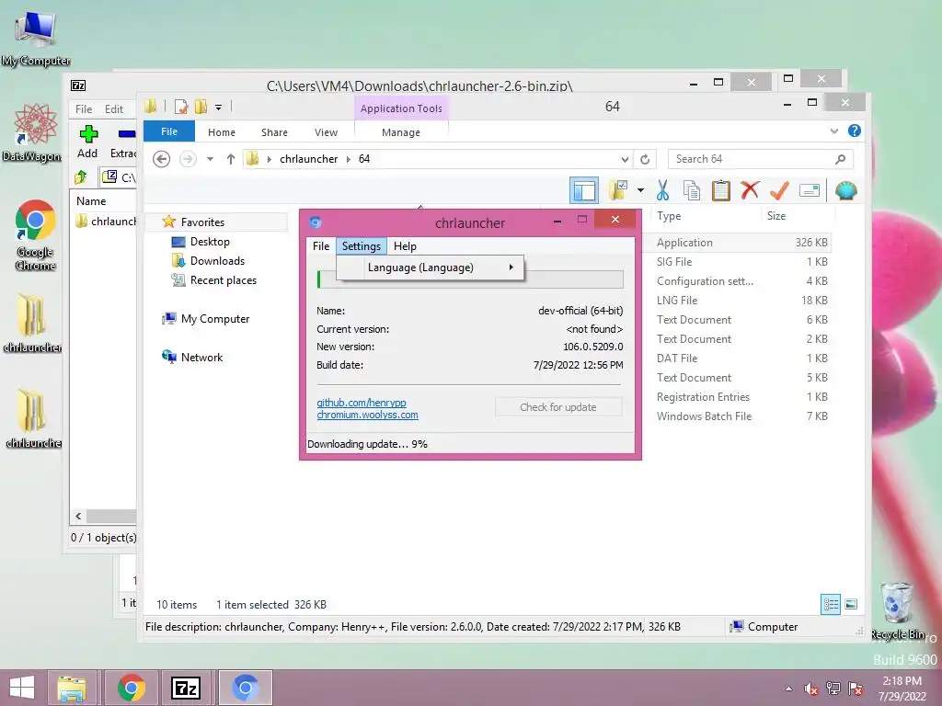Open the chrlauncher File menu

tap(321, 246)
